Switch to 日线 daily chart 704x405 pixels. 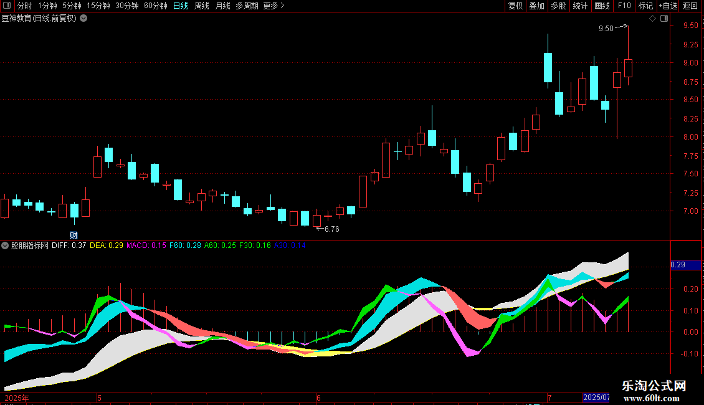(x=181, y=6)
